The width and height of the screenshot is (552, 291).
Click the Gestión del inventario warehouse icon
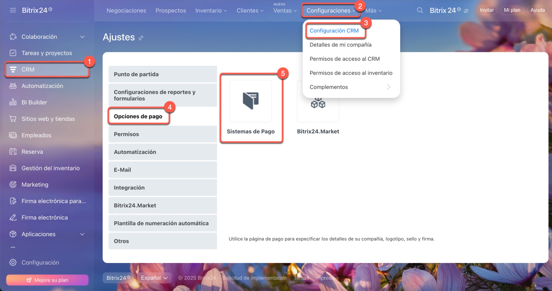pos(13,168)
